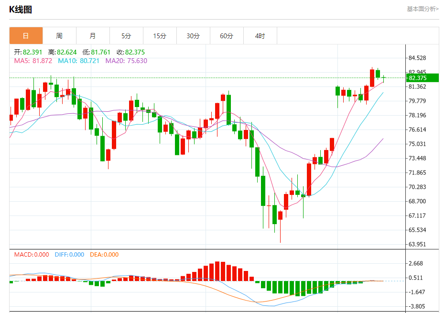This screenshot has width=445, height=313.
Task: Switch to the 月 monthly tab
Action: (x=93, y=36)
